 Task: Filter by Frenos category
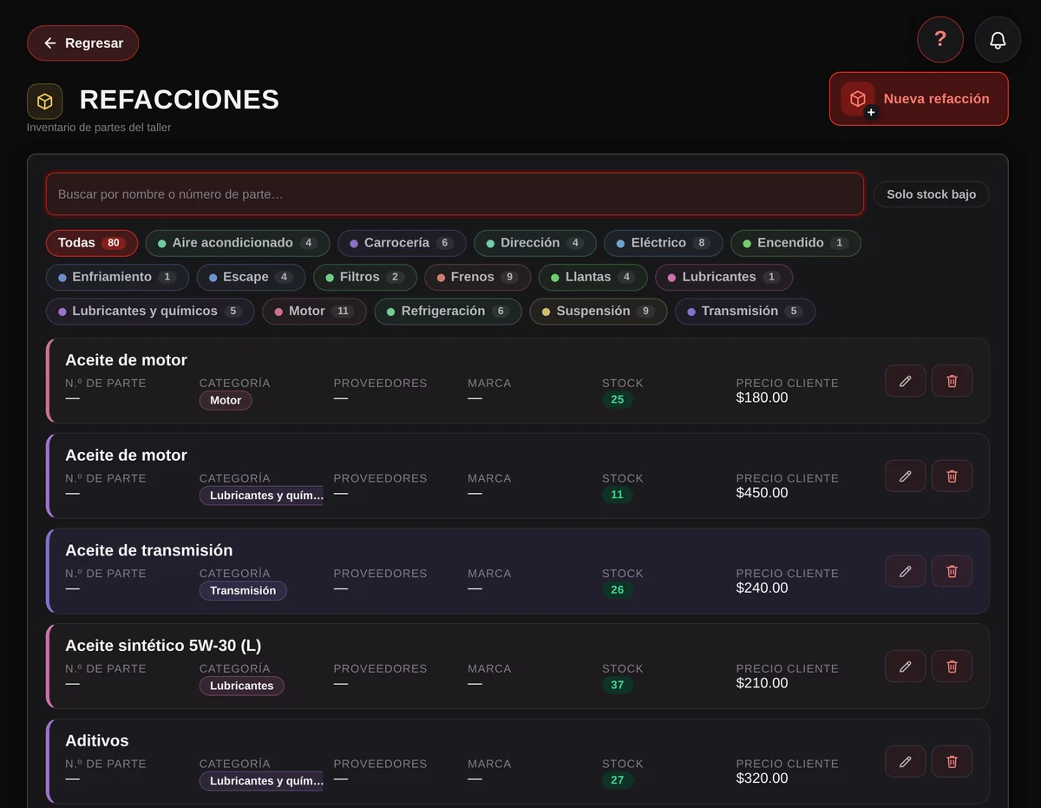point(477,277)
